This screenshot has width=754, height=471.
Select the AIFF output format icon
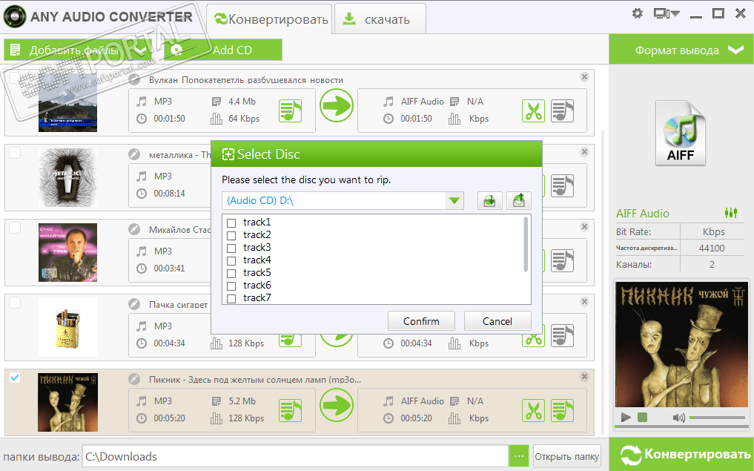681,133
